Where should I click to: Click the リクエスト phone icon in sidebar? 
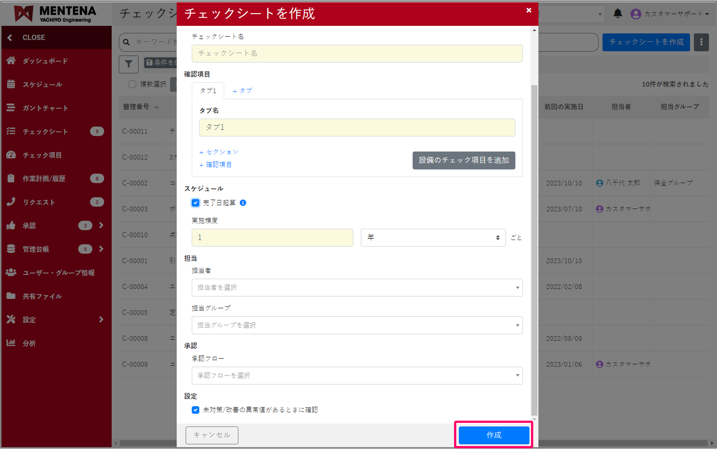11,202
